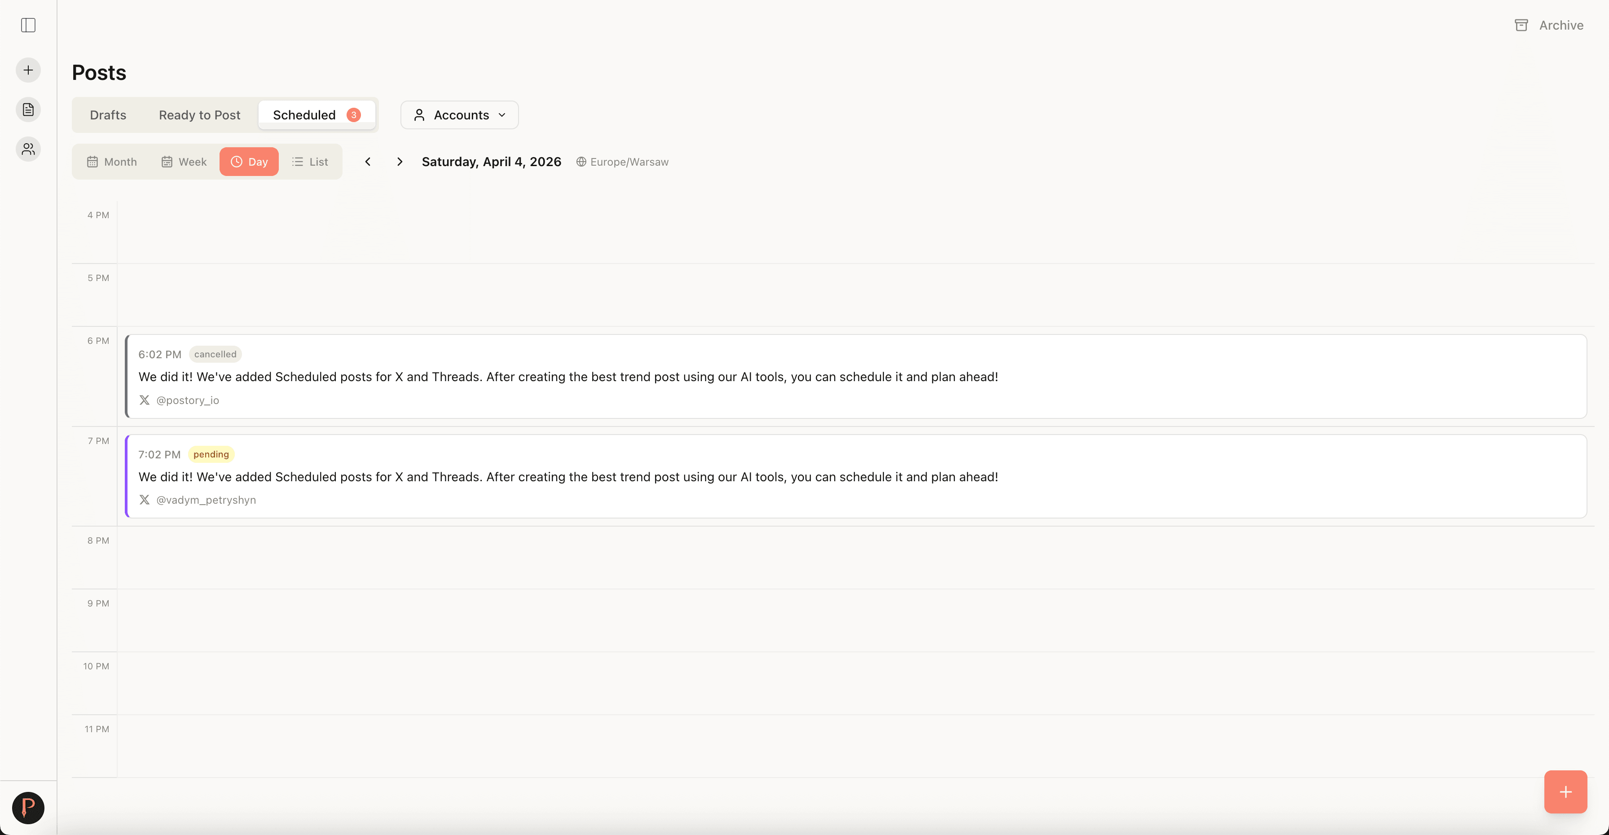Open the Ready to Post tab
The image size is (1609, 835).
pyautogui.click(x=199, y=115)
